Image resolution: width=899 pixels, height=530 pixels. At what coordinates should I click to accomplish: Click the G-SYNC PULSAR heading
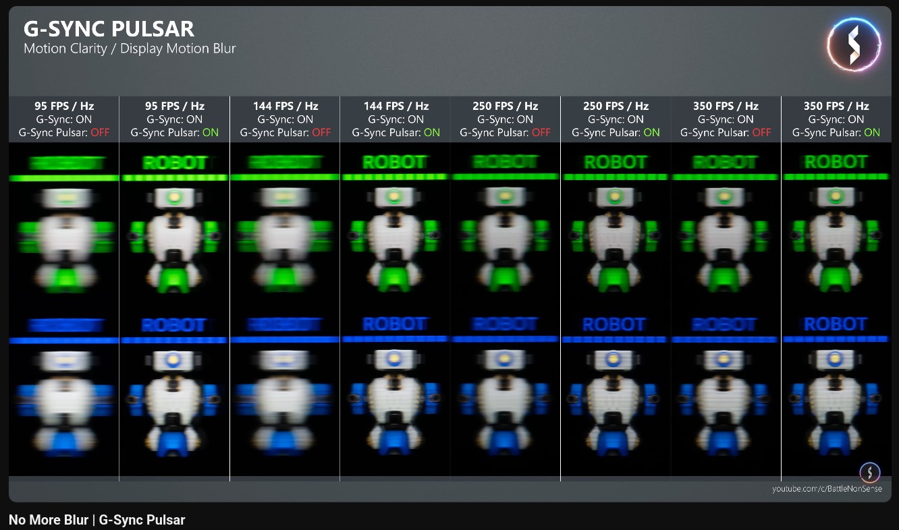click(x=109, y=29)
